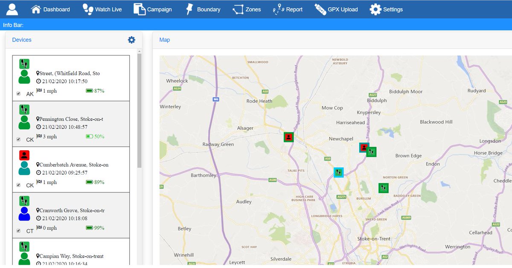Click footsteps icon on Campian Way device
This screenshot has height=268, width=512.
(x=24, y=247)
